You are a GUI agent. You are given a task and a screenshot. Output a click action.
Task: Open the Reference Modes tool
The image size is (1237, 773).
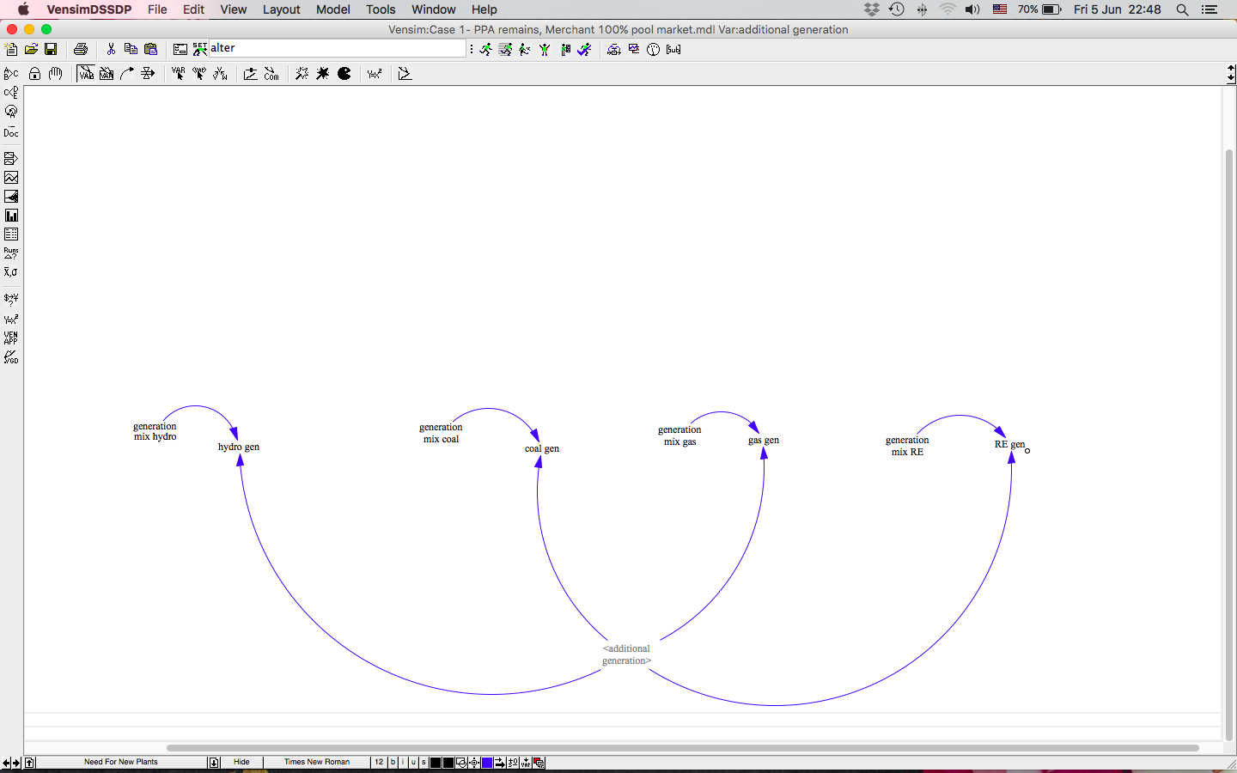405,74
